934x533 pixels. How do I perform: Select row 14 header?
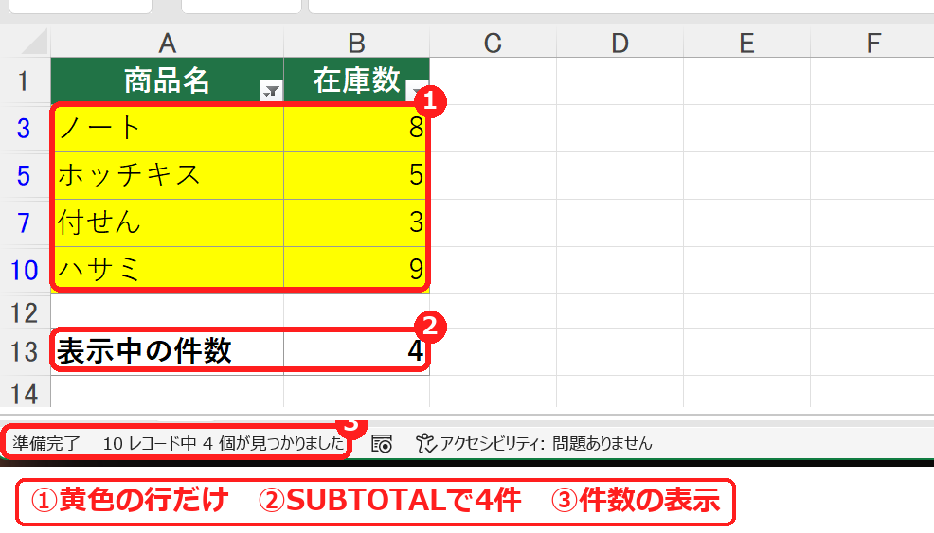click(x=24, y=393)
